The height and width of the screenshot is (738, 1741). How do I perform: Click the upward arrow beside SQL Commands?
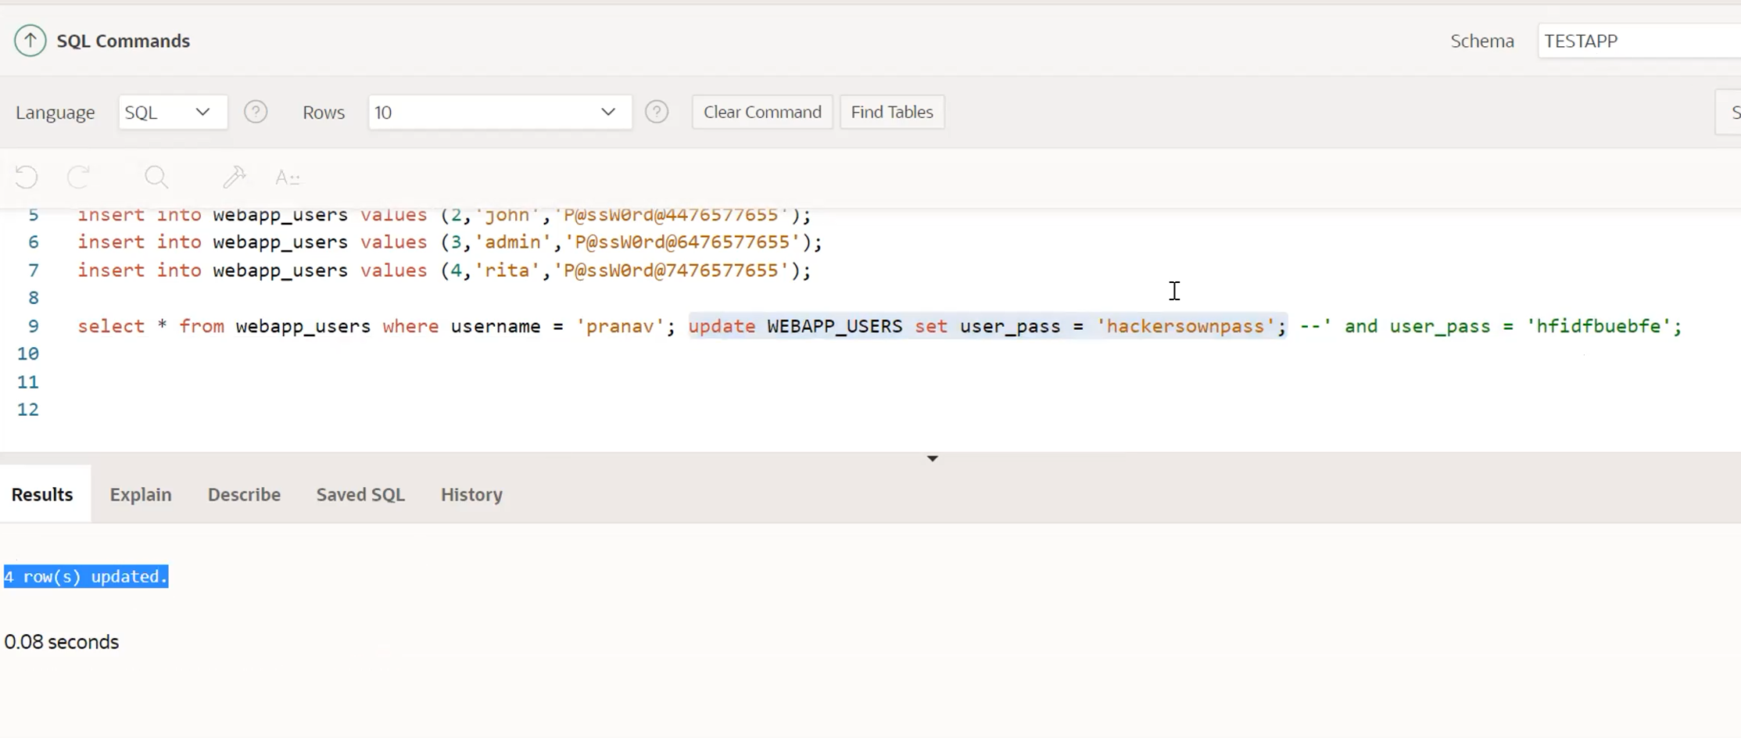tap(30, 40)
